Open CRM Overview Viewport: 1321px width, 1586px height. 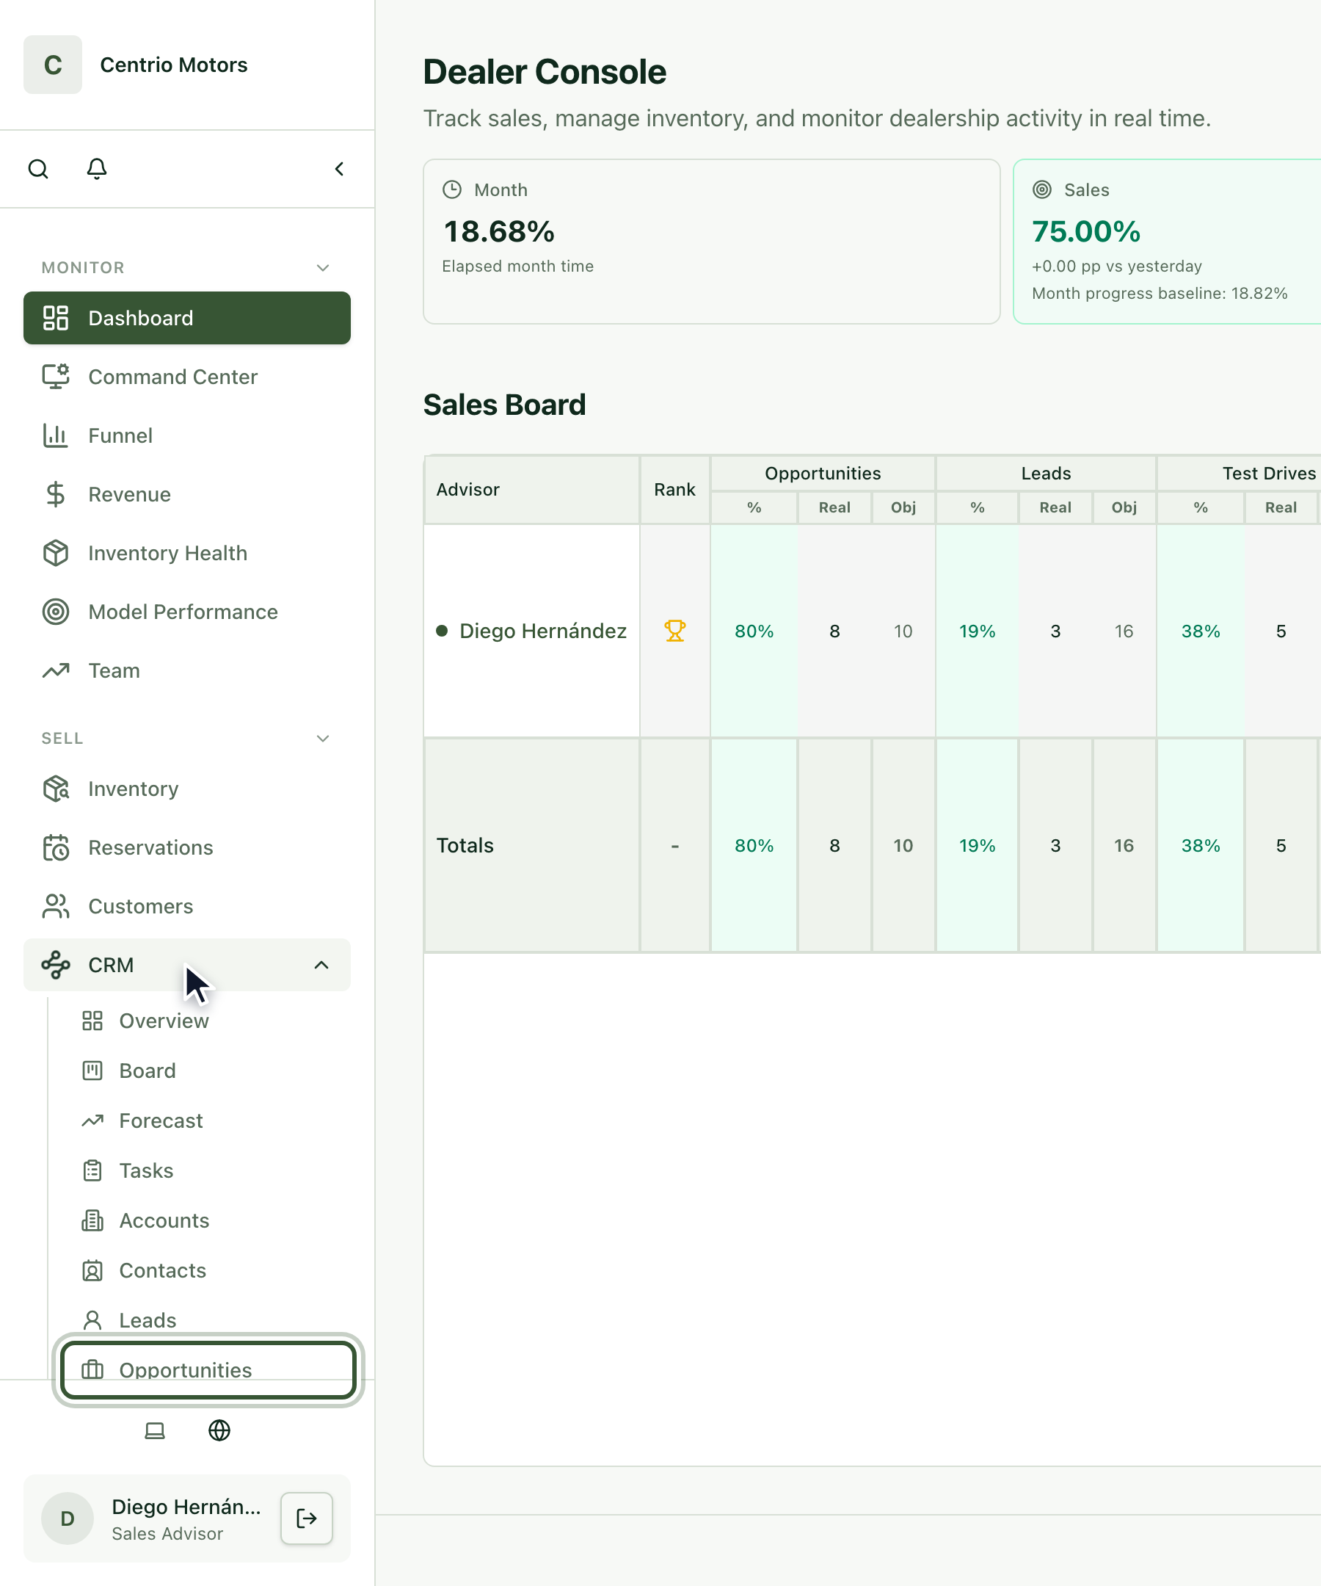point(207,1021)
